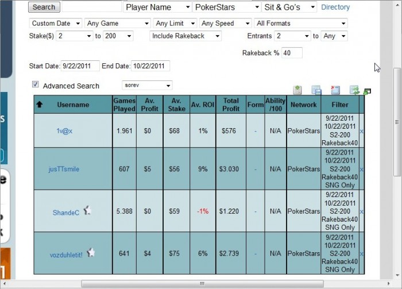Open the Any Speed dropdown
402x289 pixels.
[x=225, y=24]
